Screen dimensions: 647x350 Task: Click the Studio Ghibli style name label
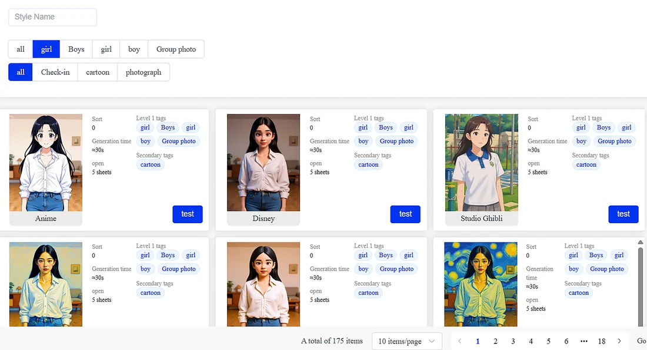pos(482,218)
